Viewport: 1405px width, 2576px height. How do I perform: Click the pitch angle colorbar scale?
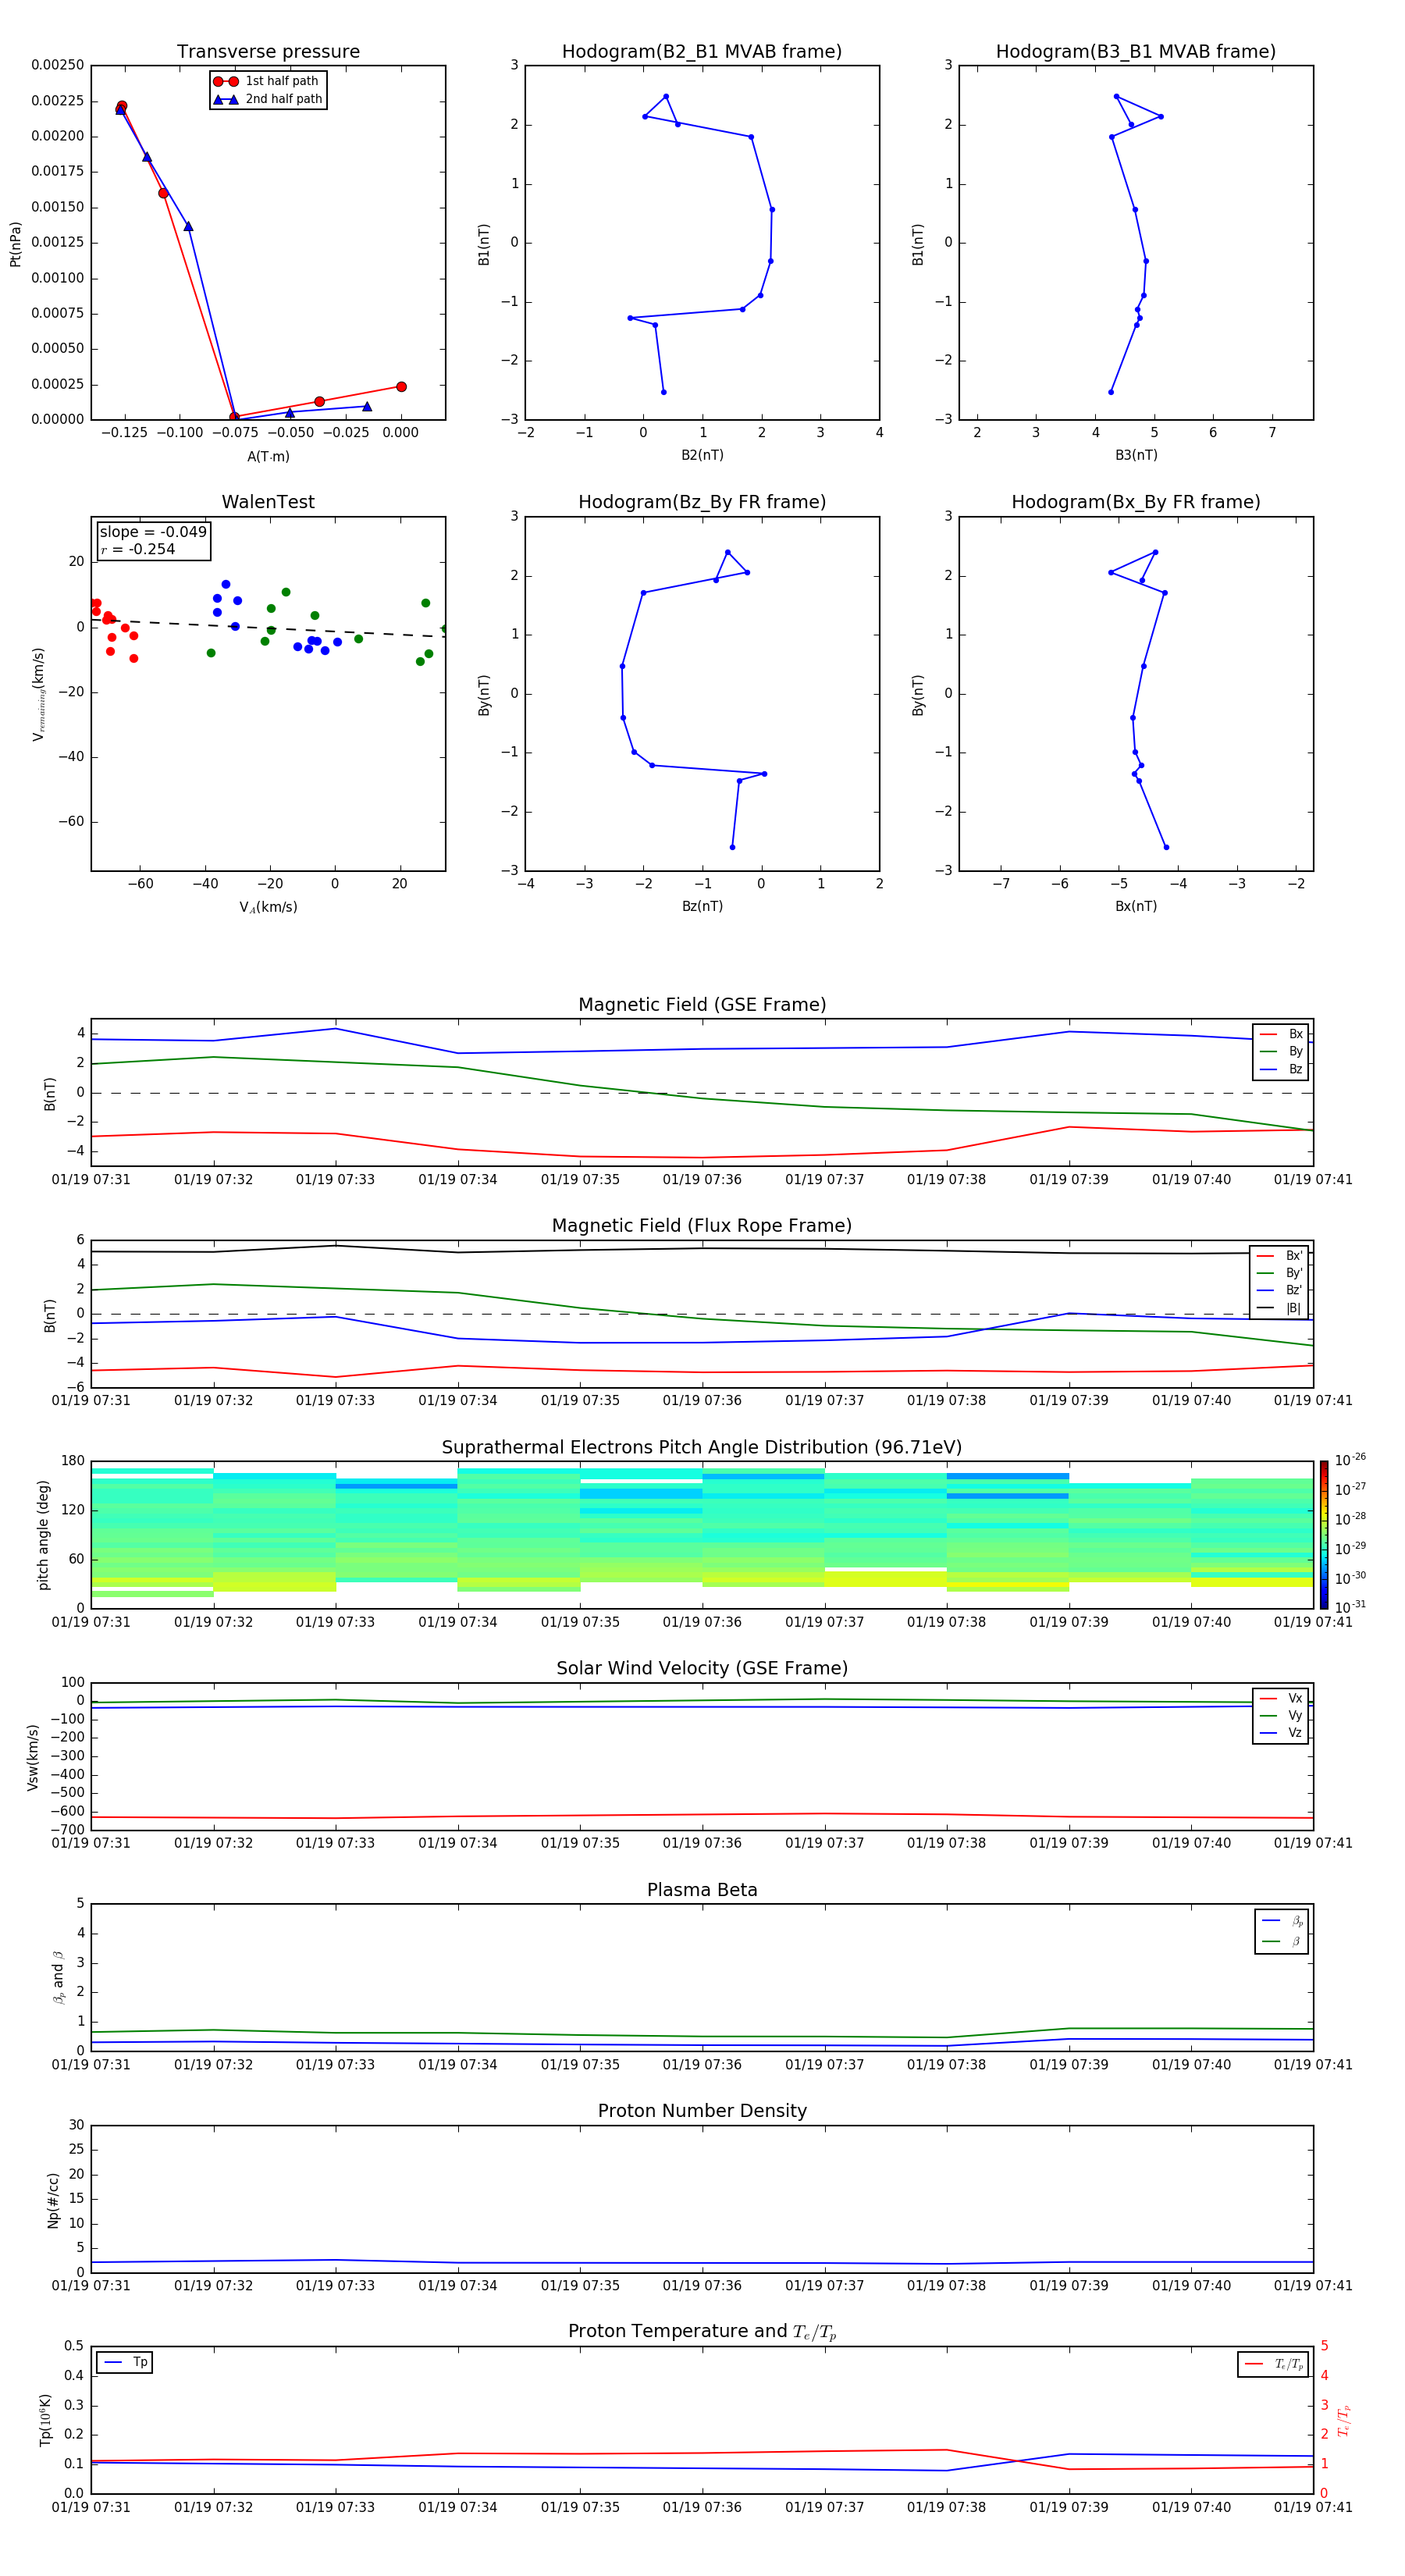(1324, 1535)
